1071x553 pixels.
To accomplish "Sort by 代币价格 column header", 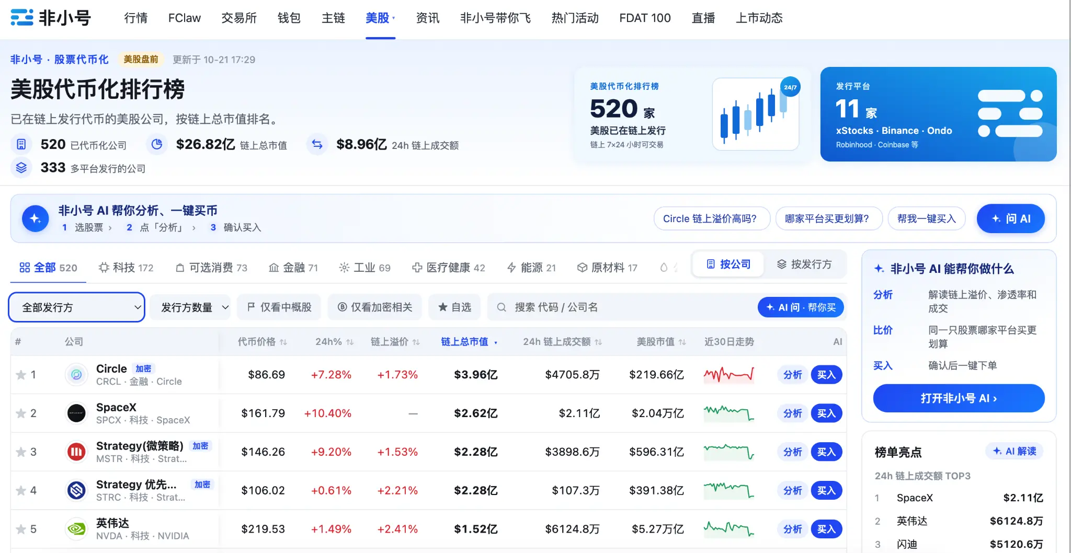I will [x=263, y=342].
